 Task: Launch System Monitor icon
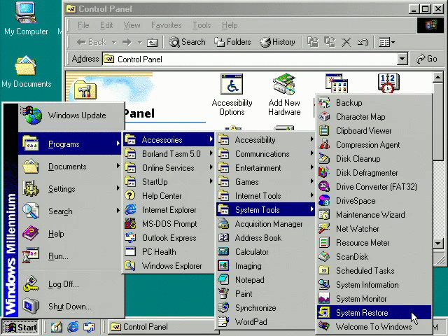coord(324,299)
